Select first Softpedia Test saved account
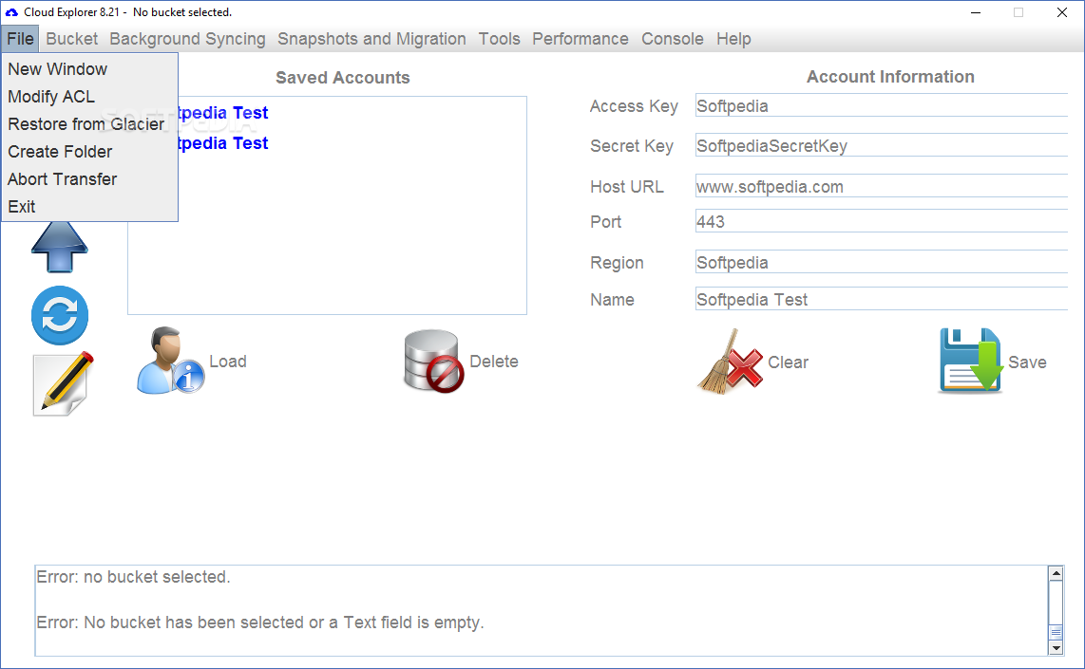 pyautogui.click(x=223, y=113)
